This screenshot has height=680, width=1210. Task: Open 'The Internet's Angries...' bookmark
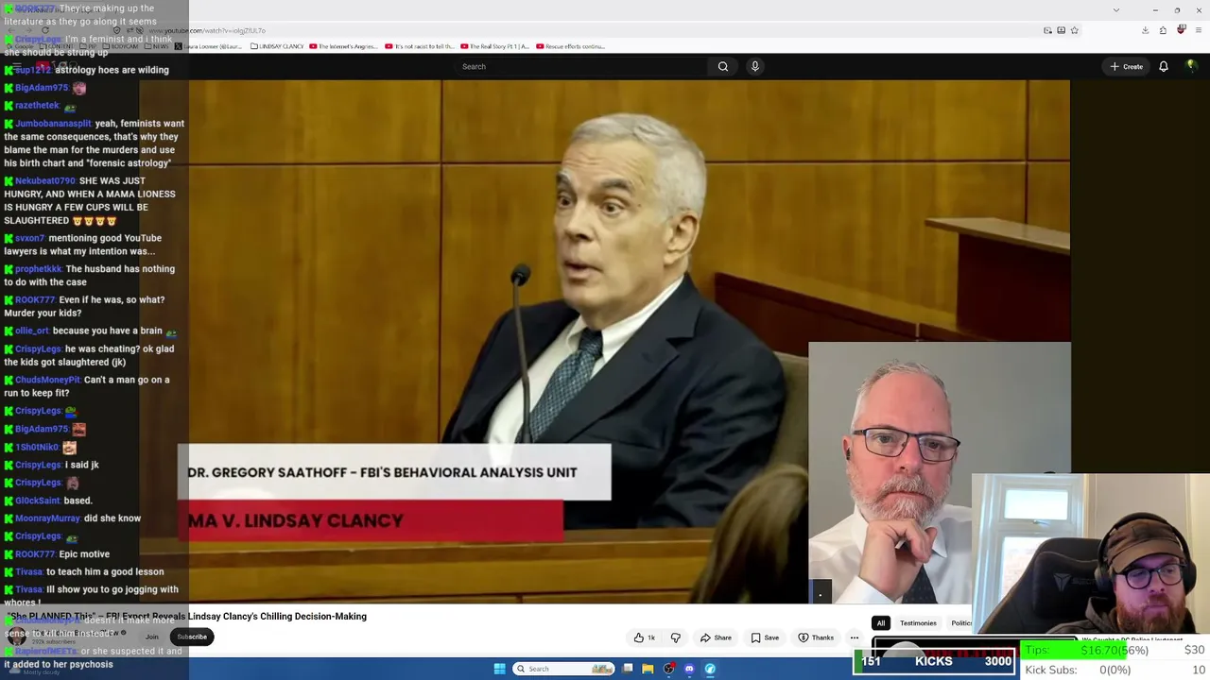(344, 46)
